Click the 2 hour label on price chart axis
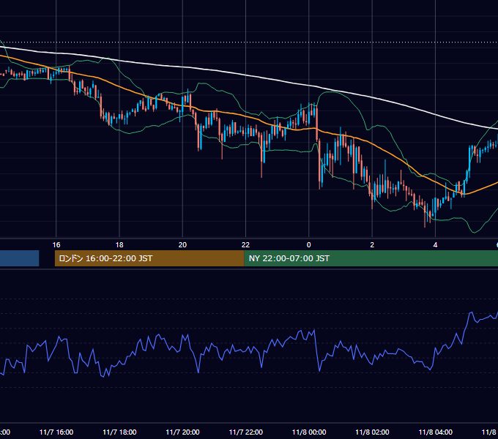The image size is (498, 439). [372, 245]
